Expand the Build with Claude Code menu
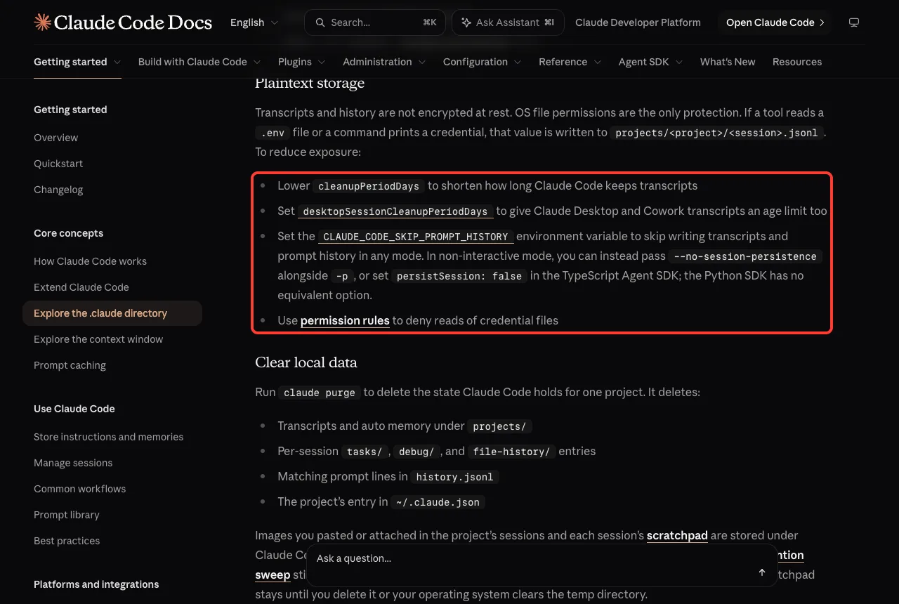899x604 pixels. click(x=199, y=62)
